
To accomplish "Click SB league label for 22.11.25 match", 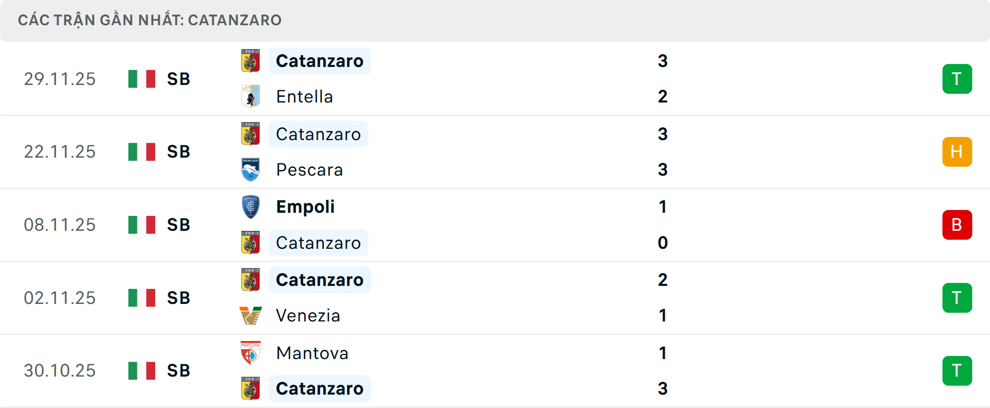I will (x=178, y=152).
